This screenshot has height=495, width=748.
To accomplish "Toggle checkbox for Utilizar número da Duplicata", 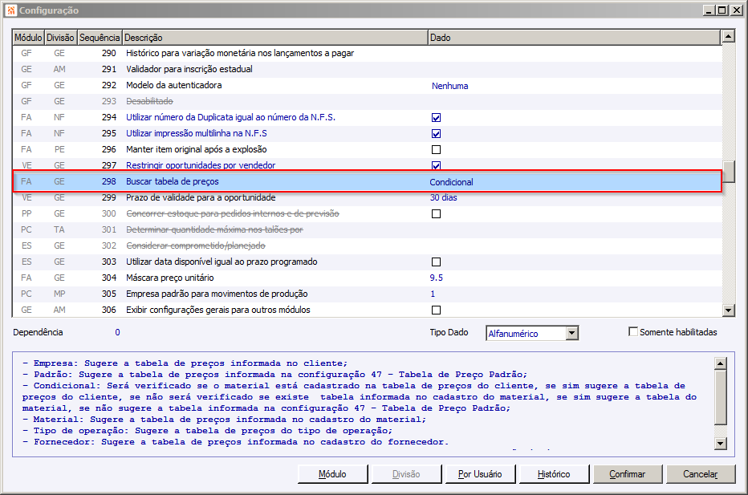I will pos(436,117).
